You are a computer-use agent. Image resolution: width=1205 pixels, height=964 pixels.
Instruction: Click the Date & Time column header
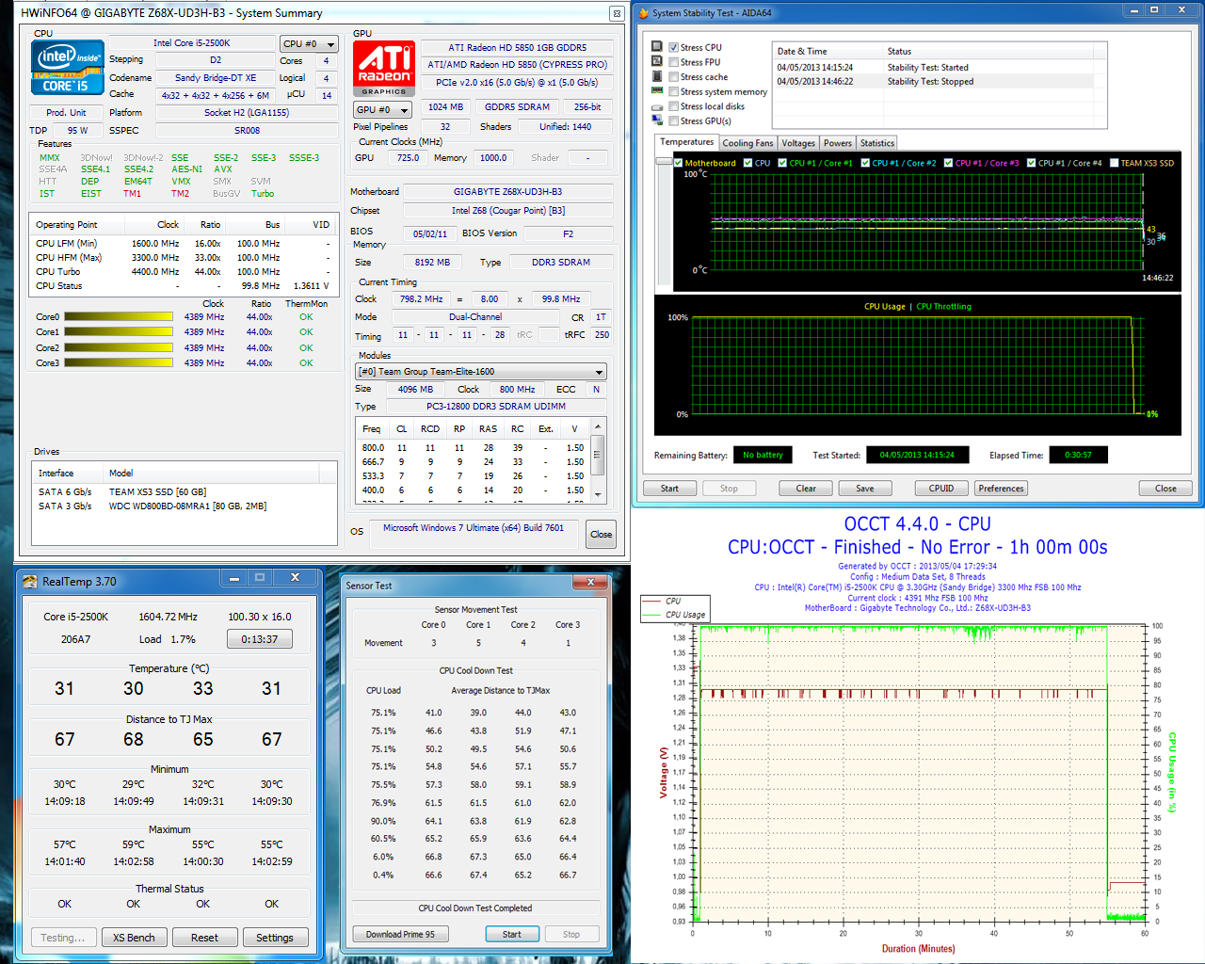(x=827, y=52)
